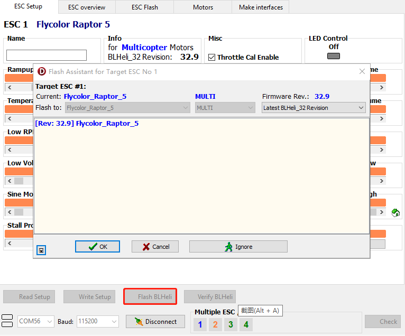Screen dimensions: 405x336
Task: Open the Latest BLHeli_32 Revision dropdown
Action: pyautogui.click(x=314, y=108)
